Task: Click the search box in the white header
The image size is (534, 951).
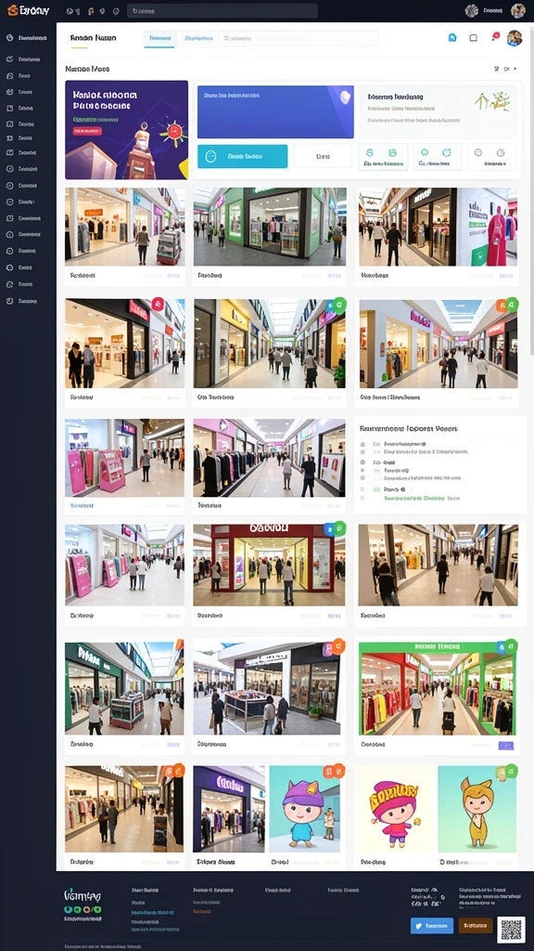Action: click(299, 38)
